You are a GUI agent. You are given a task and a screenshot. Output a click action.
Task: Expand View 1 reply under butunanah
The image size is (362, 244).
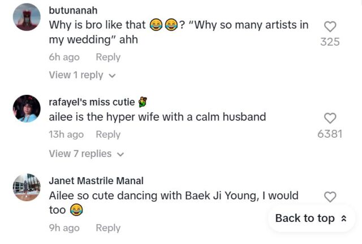click(82, 75)
